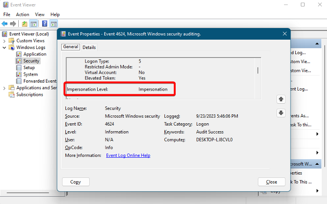Select the Event Viewer (Local) root node
327x204 pixels.
tap(29, 34)
